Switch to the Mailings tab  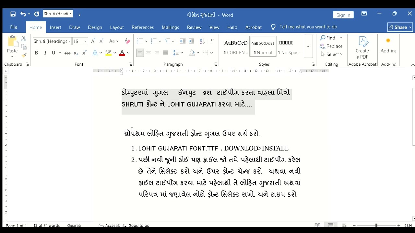(170, 27)
